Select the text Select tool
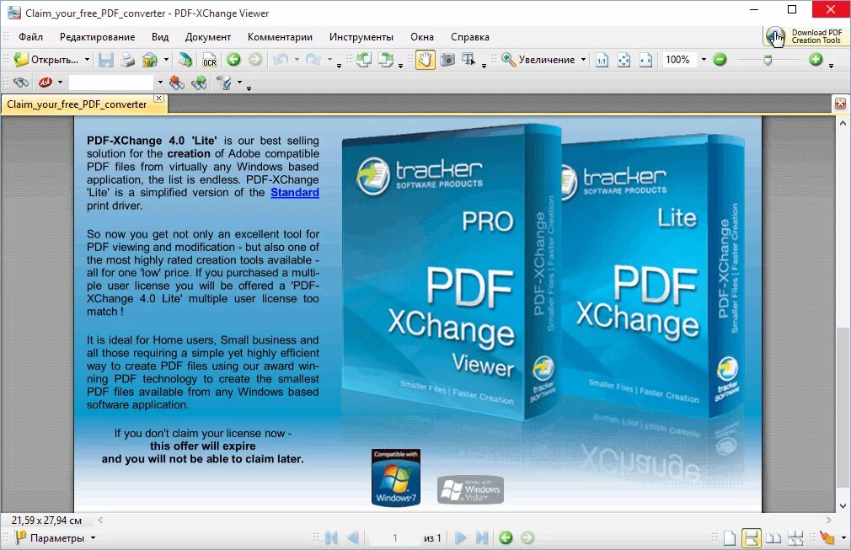 coord(468,59)
